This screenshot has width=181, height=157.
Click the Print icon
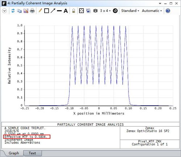coord(32,11)
